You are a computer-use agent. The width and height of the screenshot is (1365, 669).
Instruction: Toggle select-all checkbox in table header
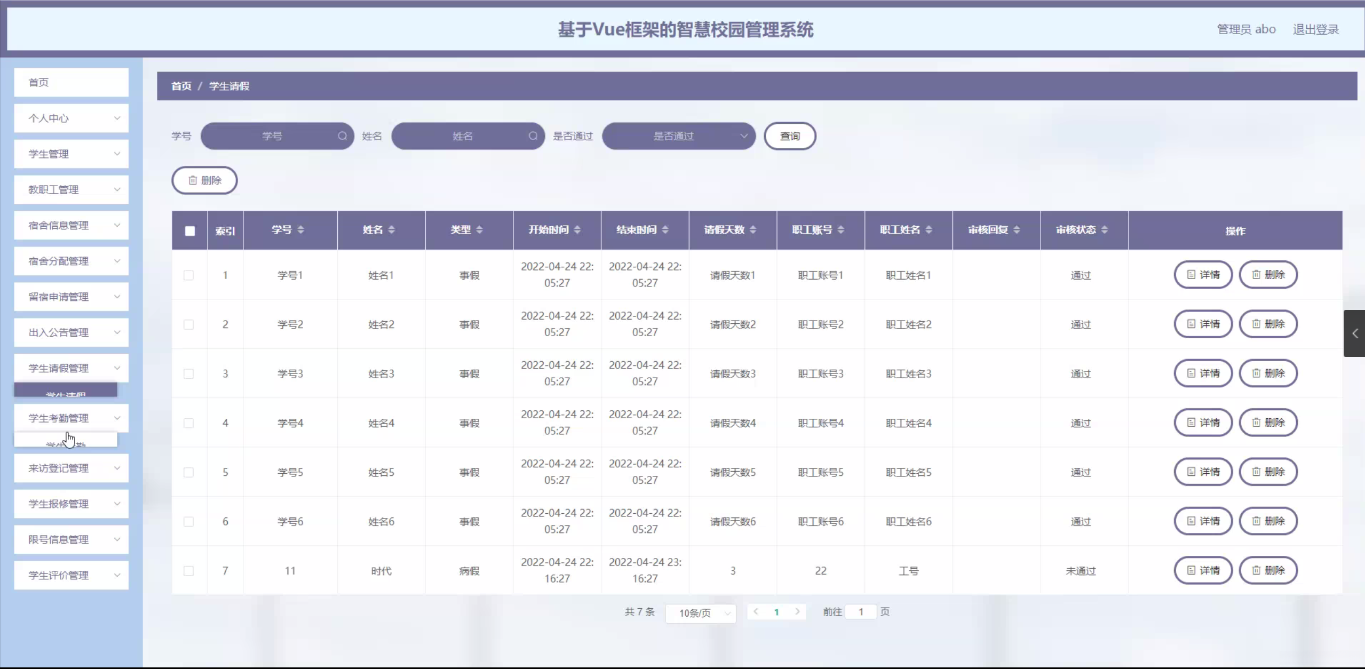click(x=190, y=231)
